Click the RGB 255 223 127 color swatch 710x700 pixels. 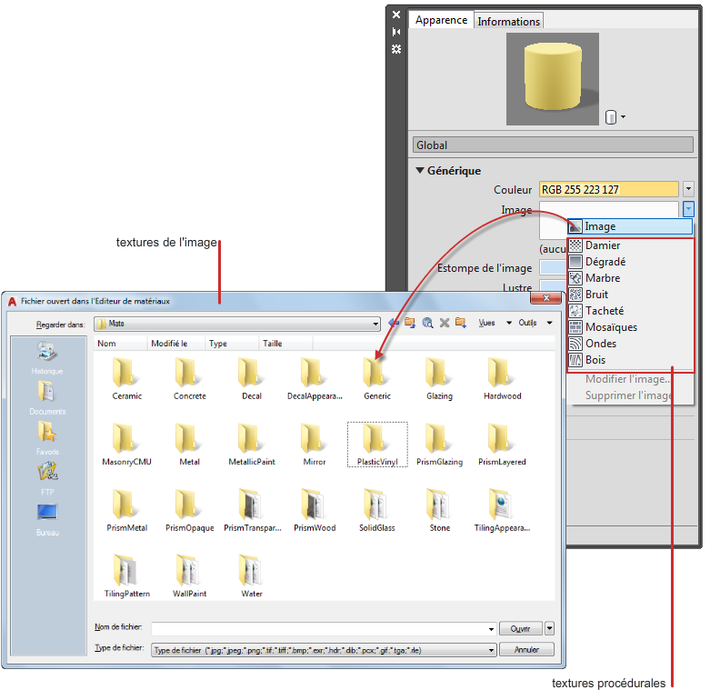click(x=608, y=189)
